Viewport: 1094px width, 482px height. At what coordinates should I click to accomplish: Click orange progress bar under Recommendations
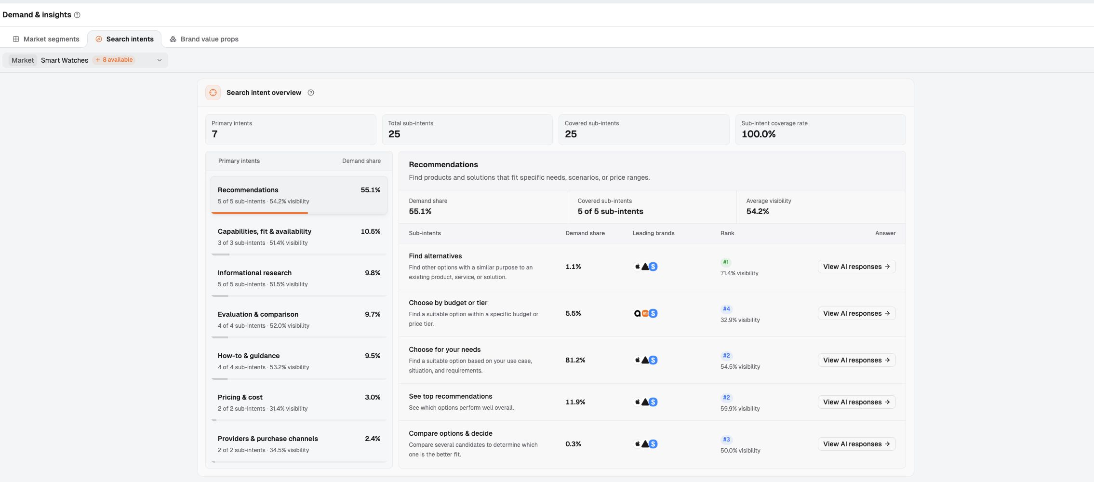259,213
